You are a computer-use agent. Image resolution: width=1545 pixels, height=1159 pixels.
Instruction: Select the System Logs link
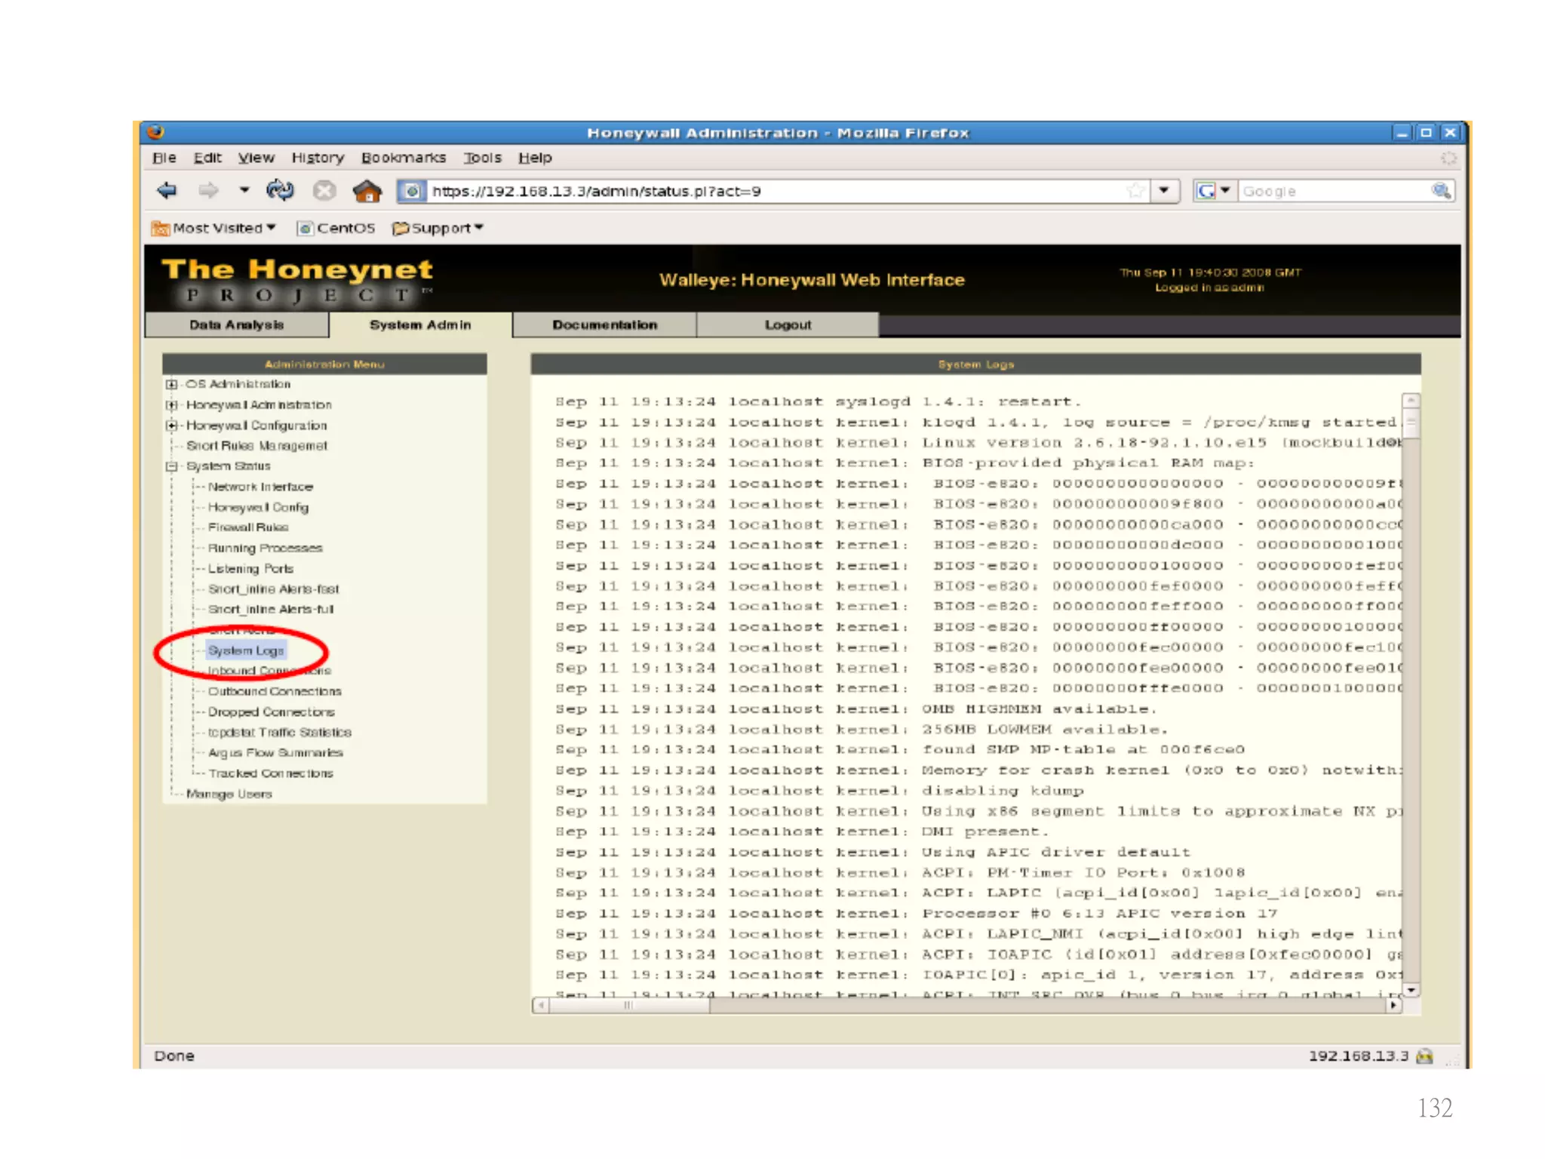pos(246,650)
